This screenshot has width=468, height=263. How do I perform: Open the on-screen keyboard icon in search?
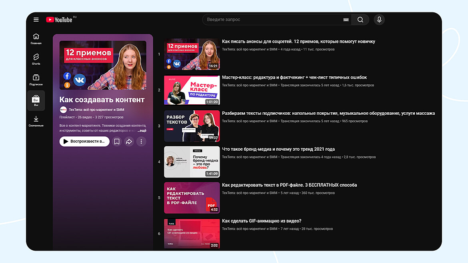346,20
